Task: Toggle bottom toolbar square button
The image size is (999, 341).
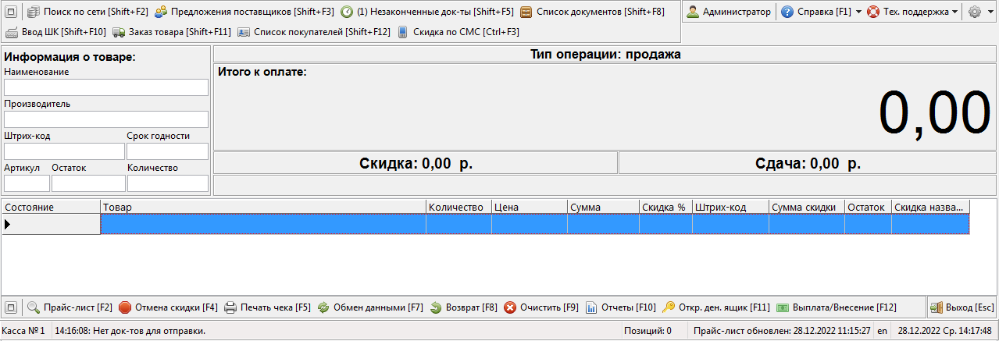Action: pyautogui.click(x=12, y=307)
